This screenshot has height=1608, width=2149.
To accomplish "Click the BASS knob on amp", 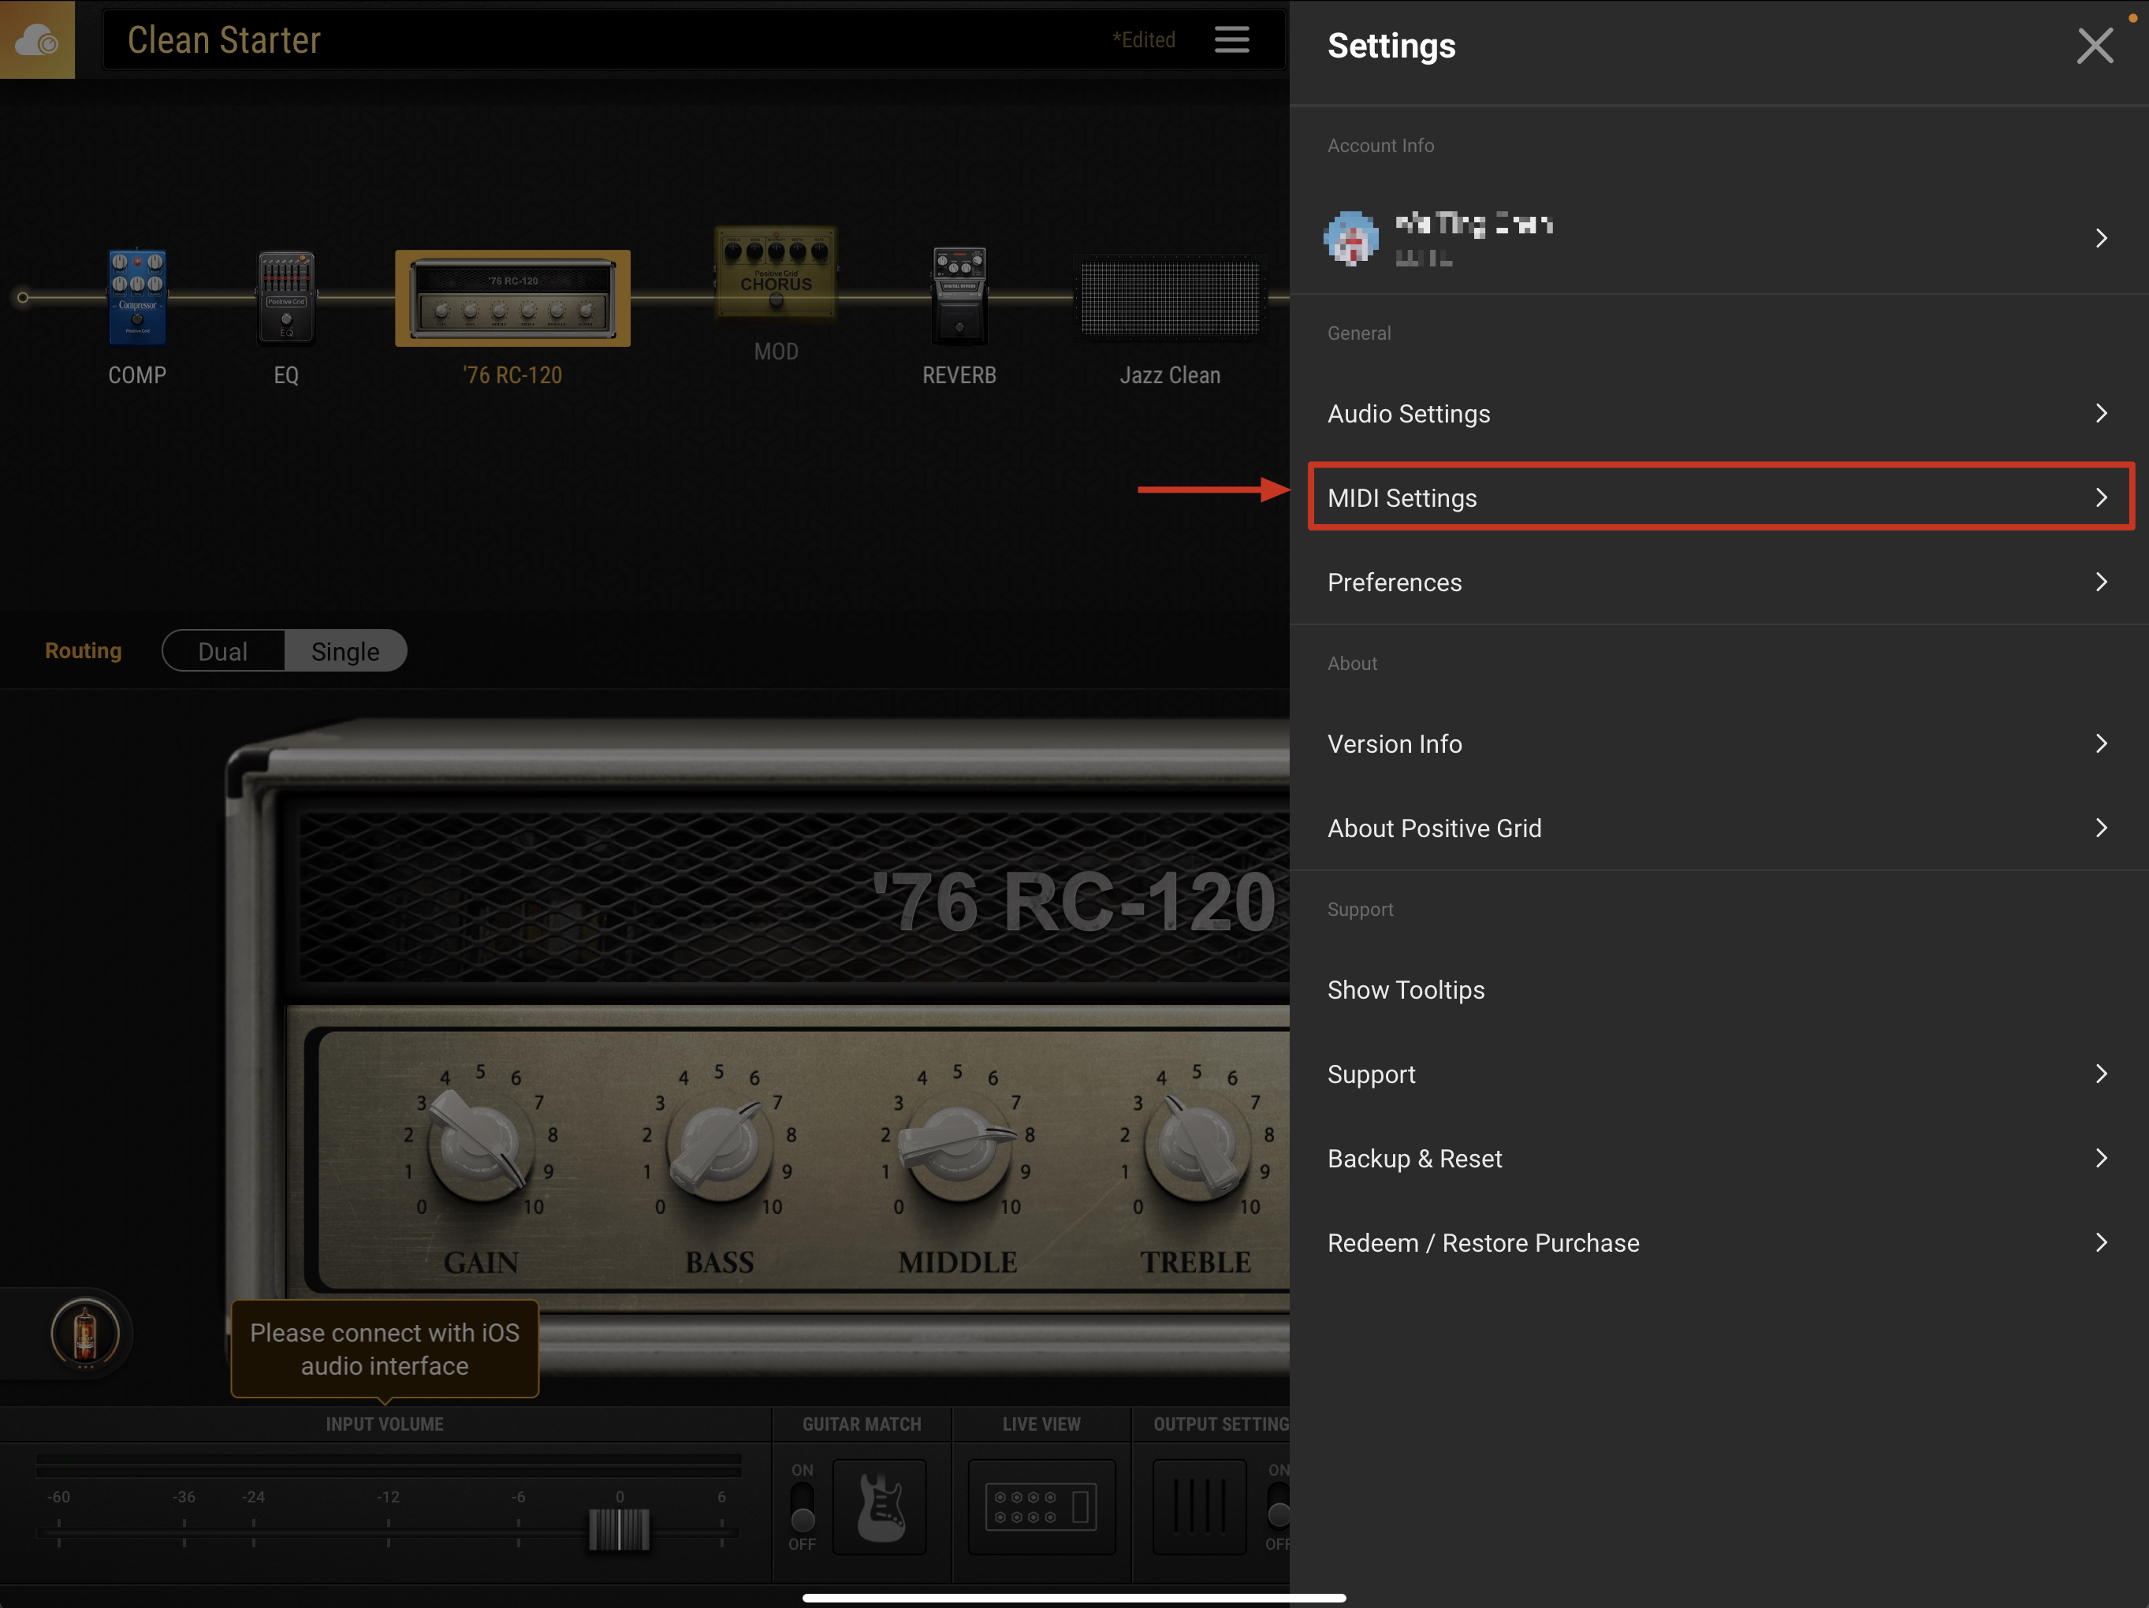I will [719, 1145].
